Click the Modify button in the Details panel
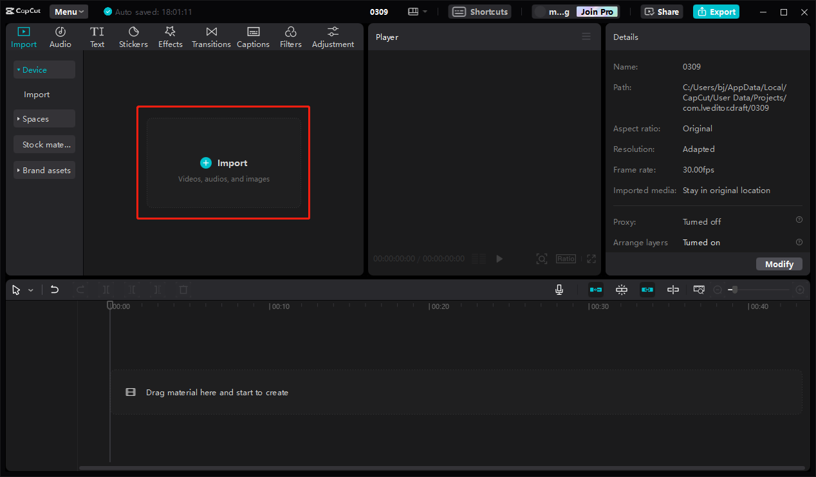Screen dimensions: 816x477 click(779, 264)
